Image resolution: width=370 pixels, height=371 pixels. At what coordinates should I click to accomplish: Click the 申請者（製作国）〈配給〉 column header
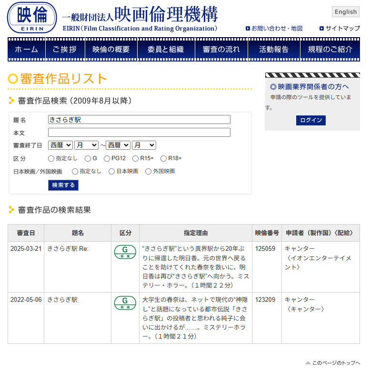[320, 233]
